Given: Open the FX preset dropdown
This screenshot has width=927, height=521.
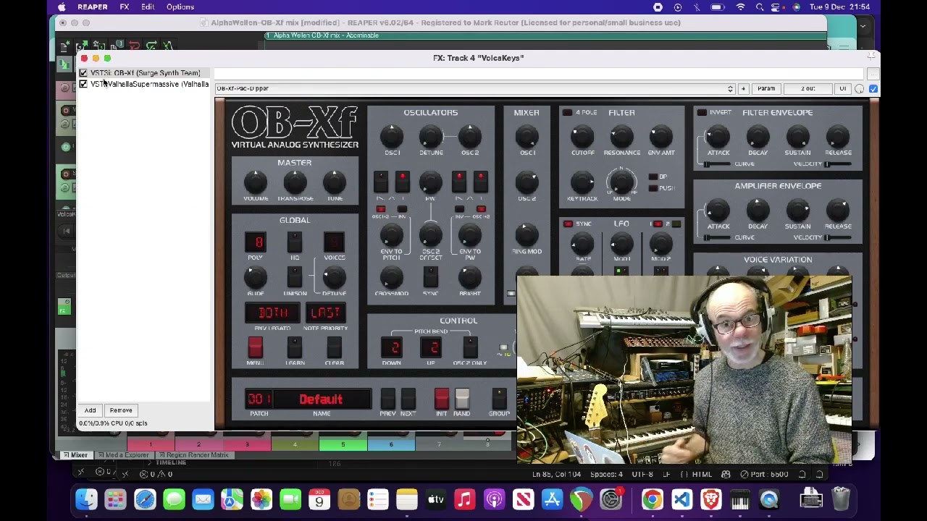Looking at the screenshot, I should (474, 88).
